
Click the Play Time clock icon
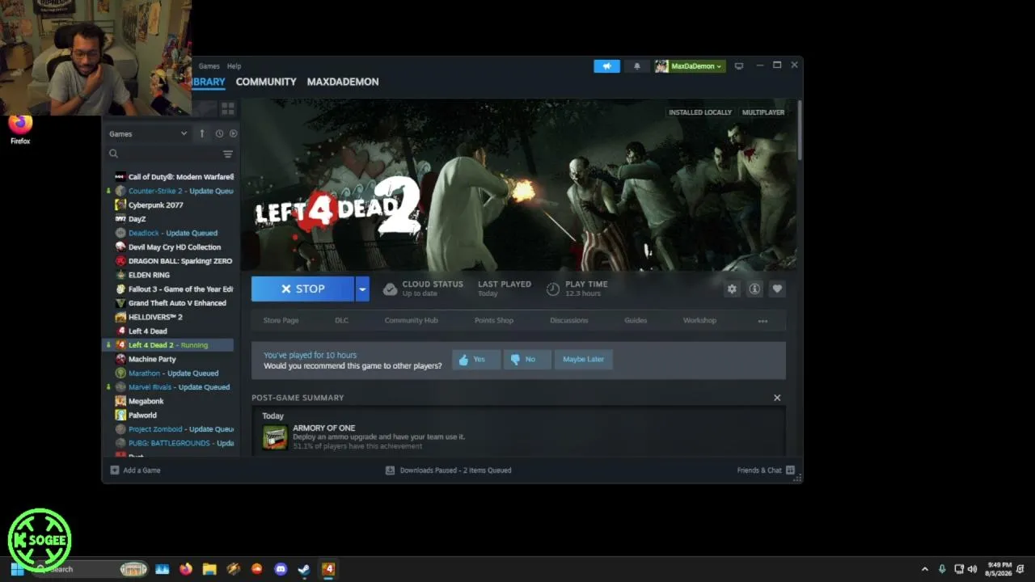(553, 289)
